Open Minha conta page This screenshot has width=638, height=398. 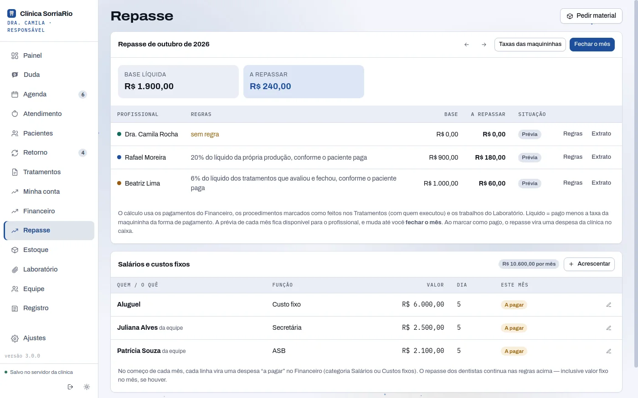tap(49, 191)
